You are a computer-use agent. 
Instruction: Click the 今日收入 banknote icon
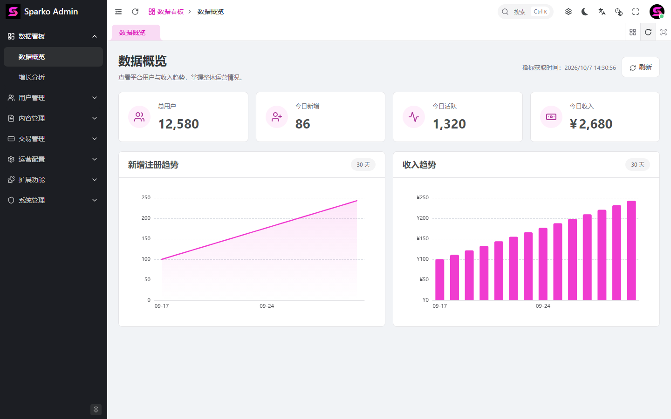(x=551, y=117)
